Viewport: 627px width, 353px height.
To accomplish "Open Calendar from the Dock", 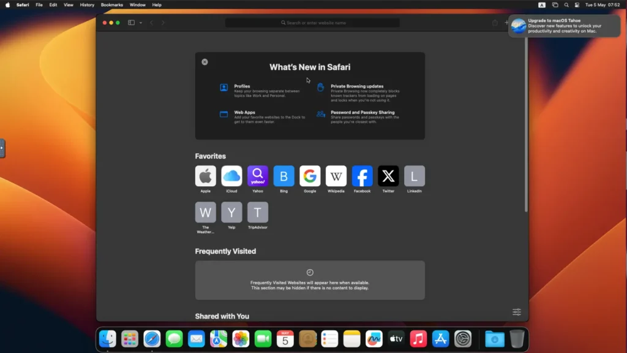I will tap(285, 339).
